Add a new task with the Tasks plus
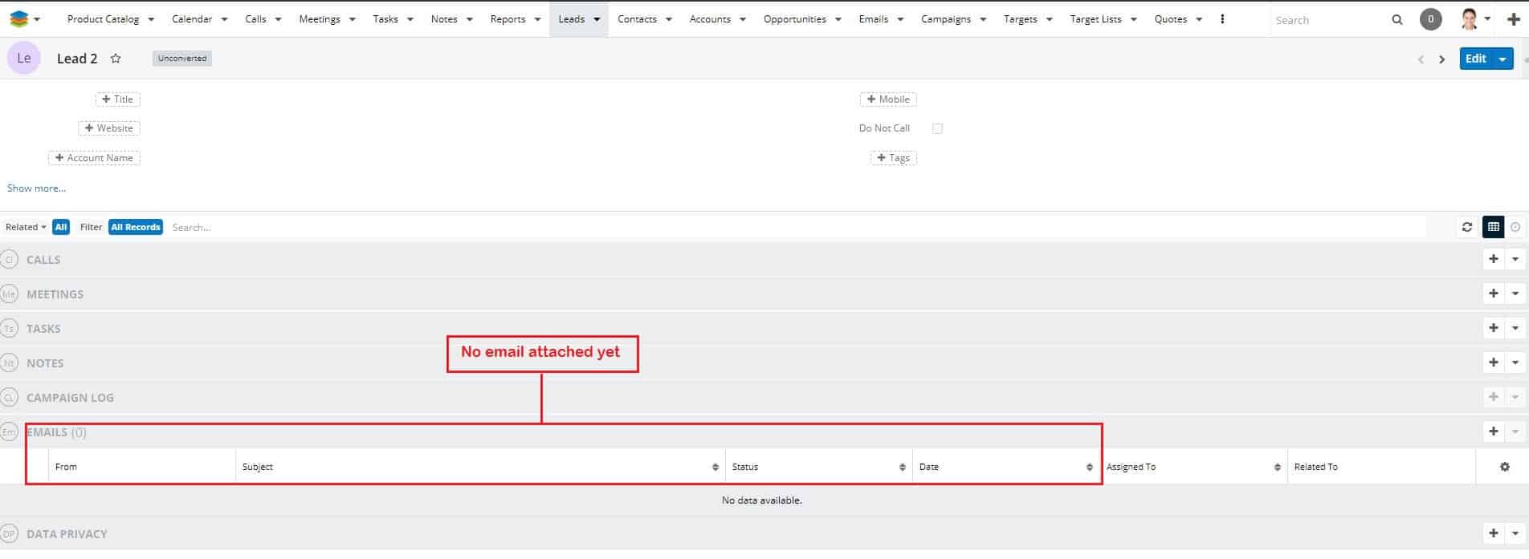The height and width of the screenshot is (559, 1529). pos(1493,328)
